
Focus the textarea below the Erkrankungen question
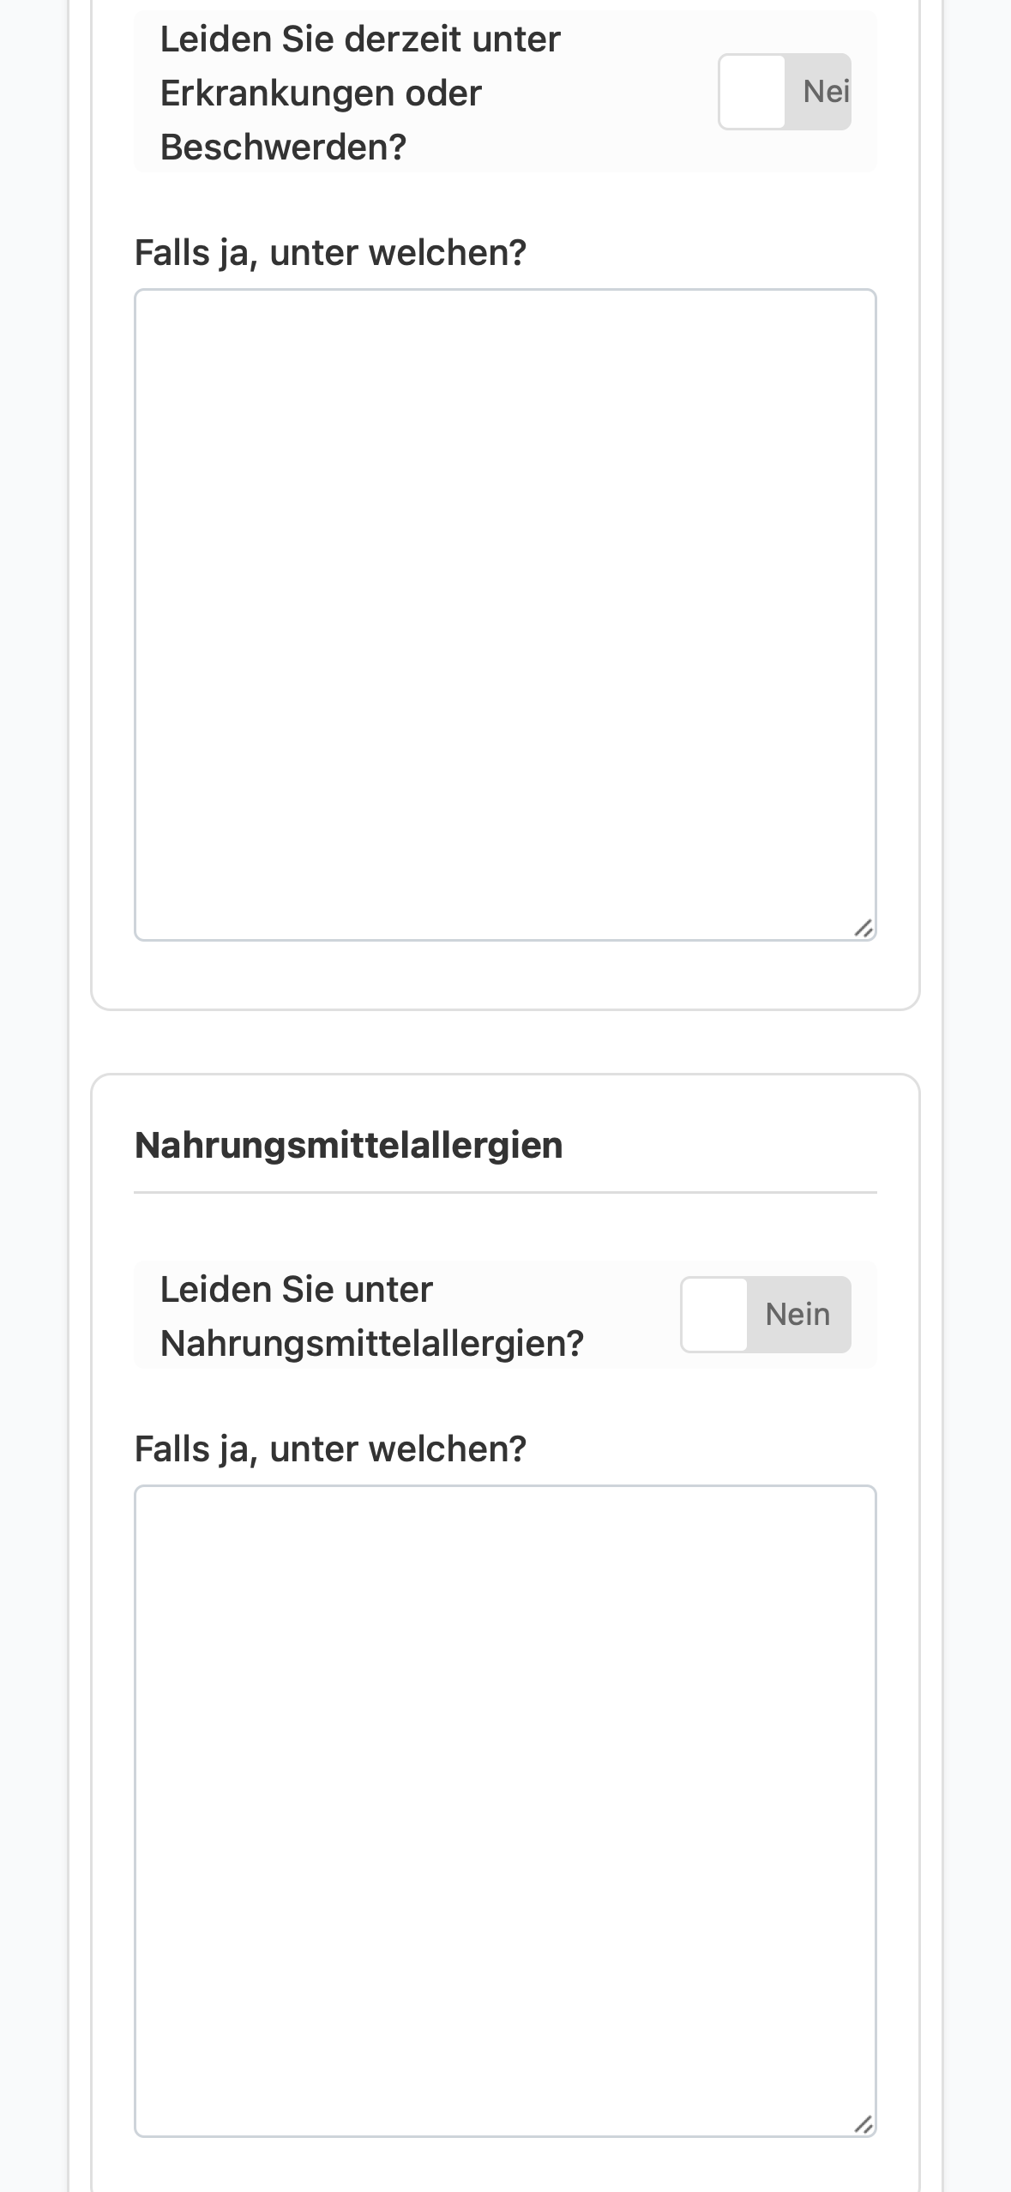tap(505, 615)
